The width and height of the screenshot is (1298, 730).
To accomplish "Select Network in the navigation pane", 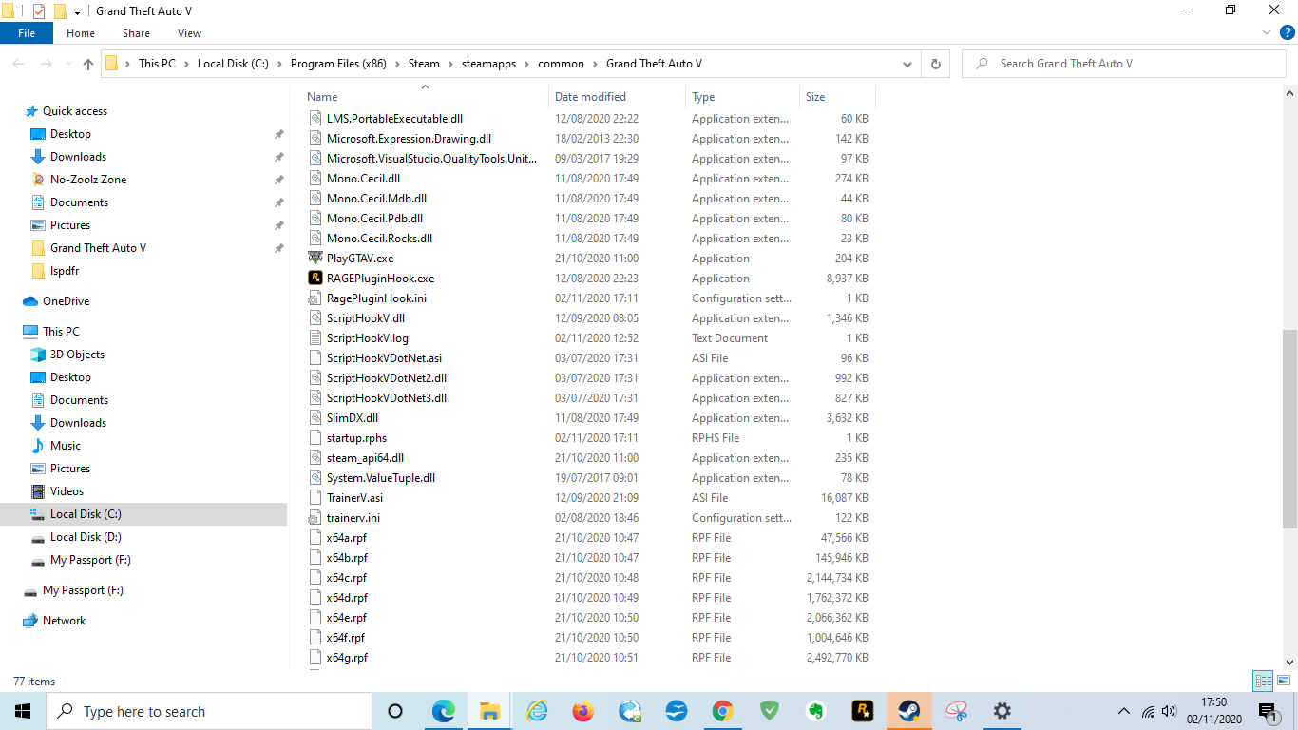I will [64, 621].
